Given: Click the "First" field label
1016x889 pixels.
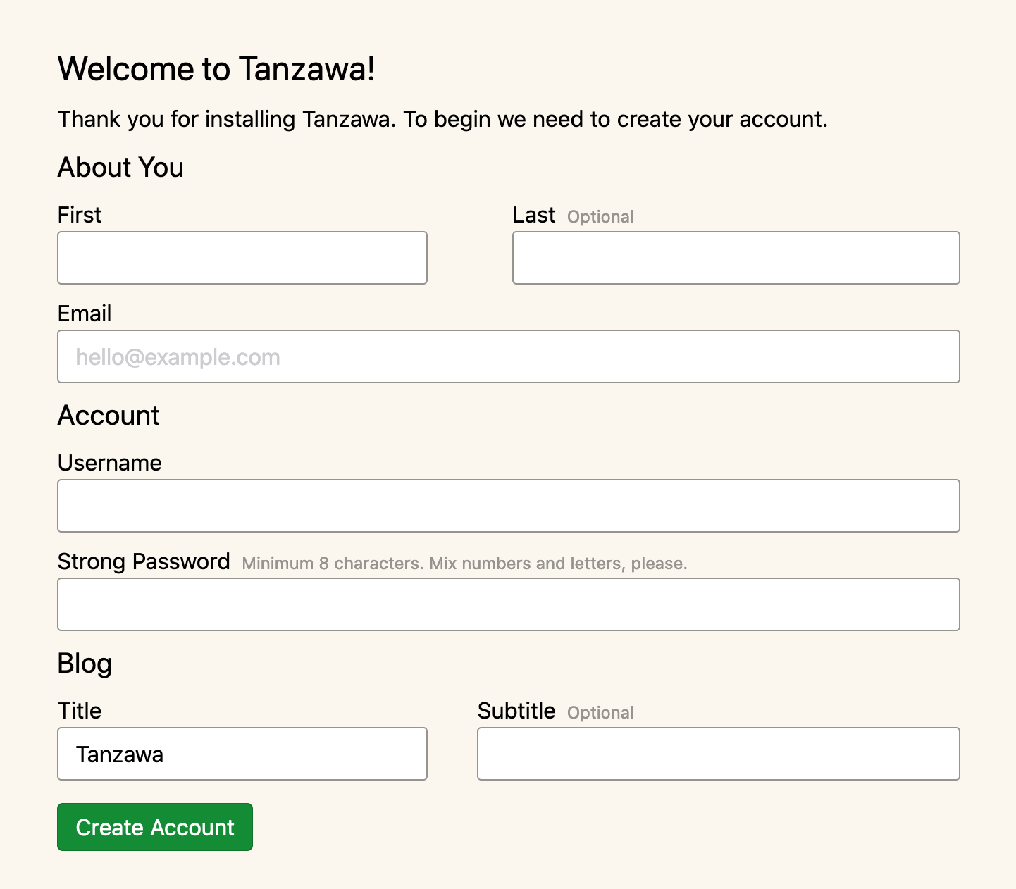Looking at the screenshot, I should pyautogui.click(x=80, y=215).
